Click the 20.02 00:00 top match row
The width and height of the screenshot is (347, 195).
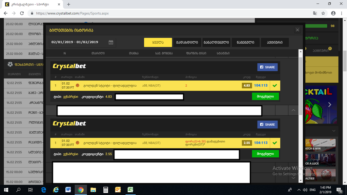tap(24, 24)
